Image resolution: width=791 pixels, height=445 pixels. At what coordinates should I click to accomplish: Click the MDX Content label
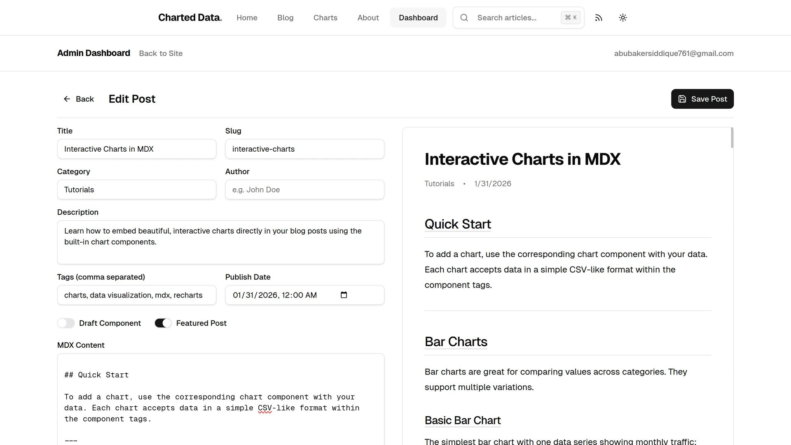click(81, 345)
